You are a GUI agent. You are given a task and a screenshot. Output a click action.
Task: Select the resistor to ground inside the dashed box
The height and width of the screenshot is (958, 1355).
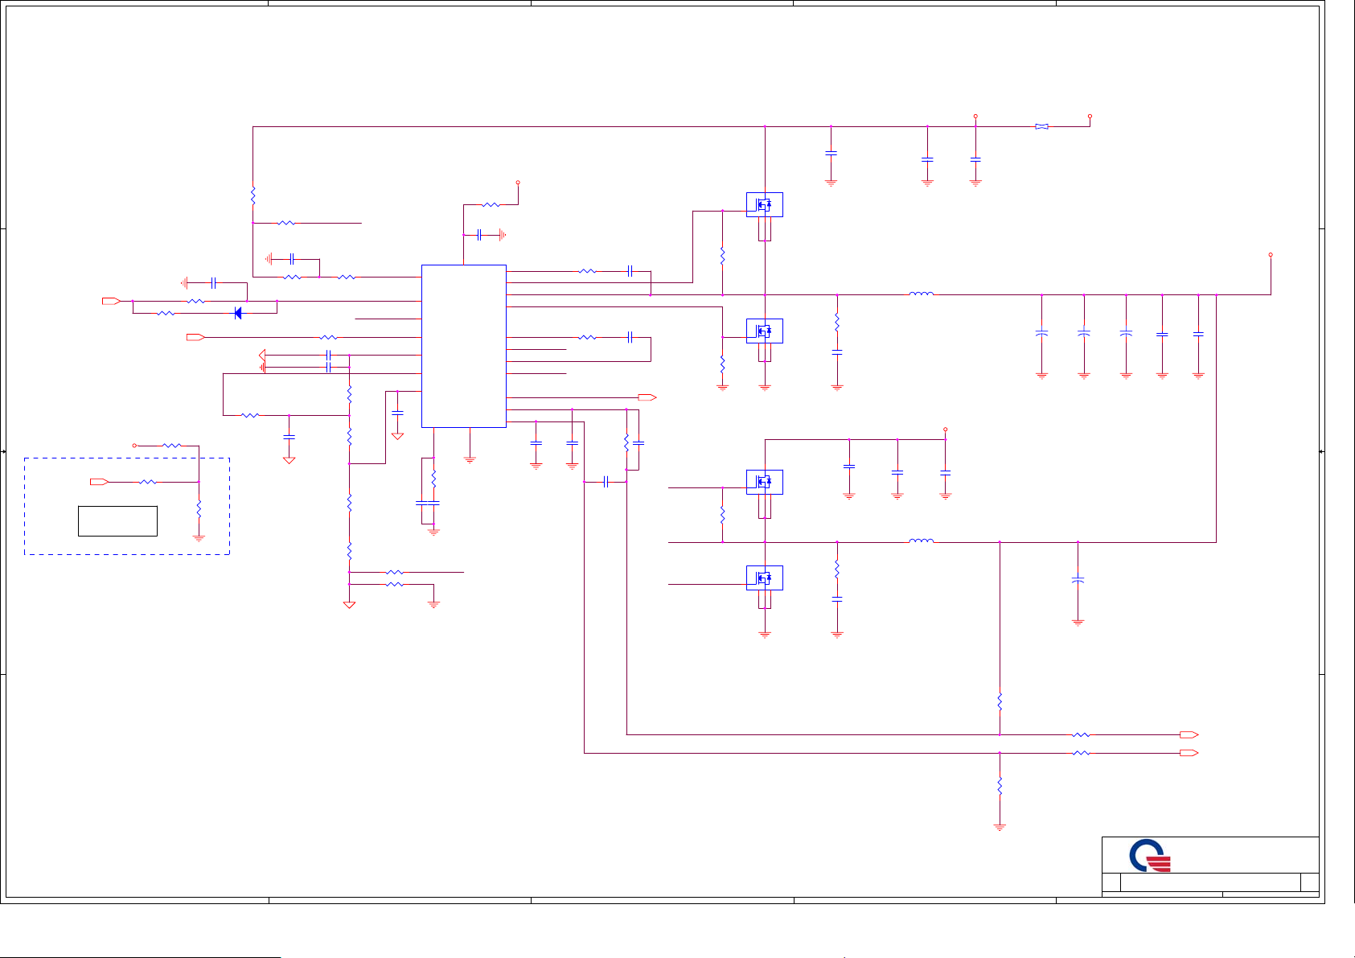[199, 509]
